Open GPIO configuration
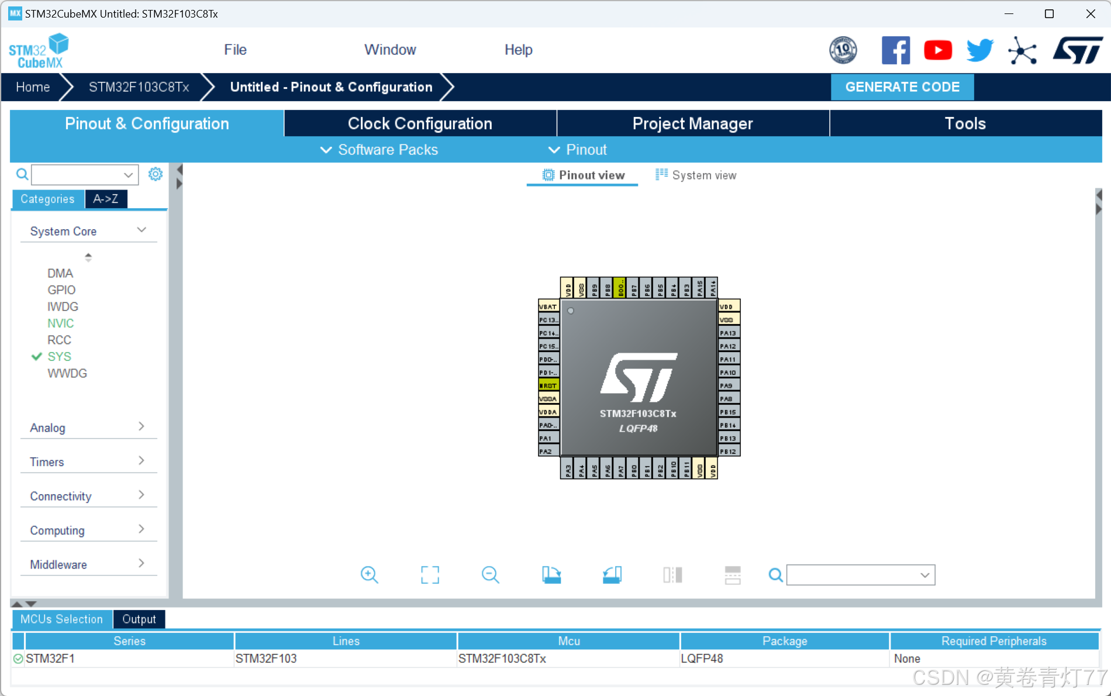 61,290
